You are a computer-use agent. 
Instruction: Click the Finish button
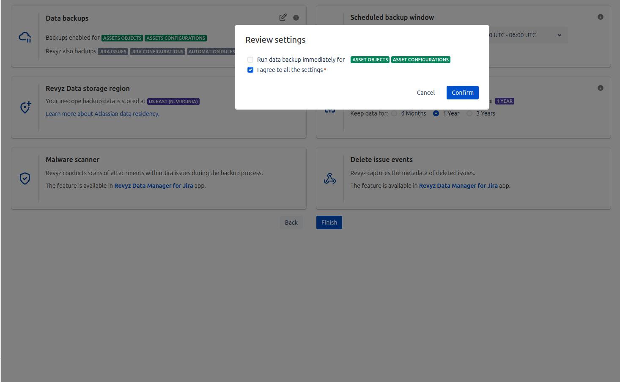329,223
